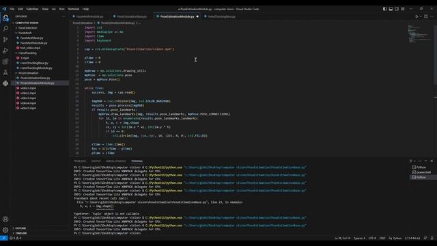Click the UTF-8 encoding indicator
Screen dimensions: 437x246
pos(372,238)
